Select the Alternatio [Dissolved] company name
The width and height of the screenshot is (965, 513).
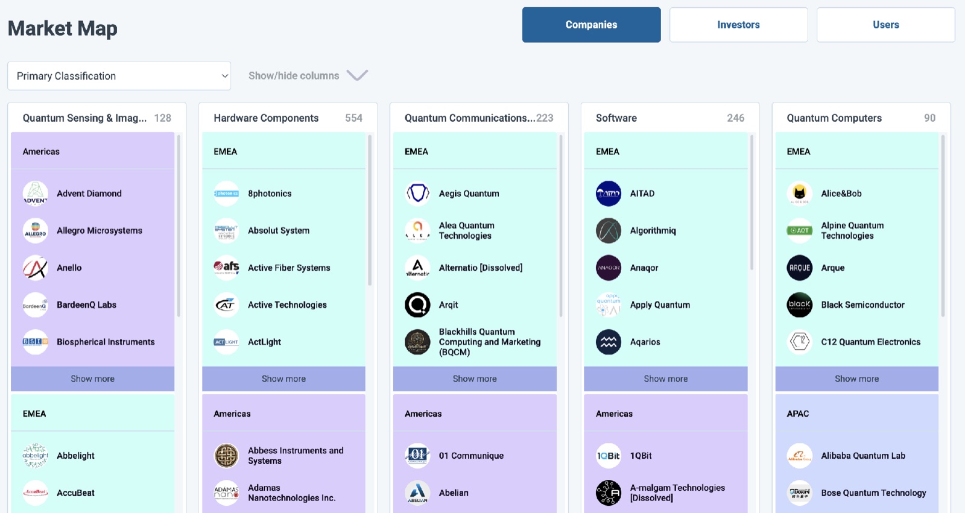point(481,268)
